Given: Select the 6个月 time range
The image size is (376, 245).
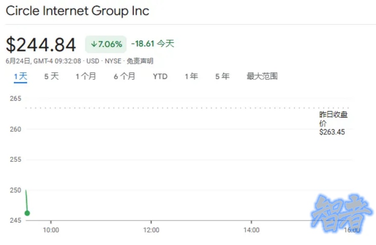Looking at the screenshot, I should point(124,76).
